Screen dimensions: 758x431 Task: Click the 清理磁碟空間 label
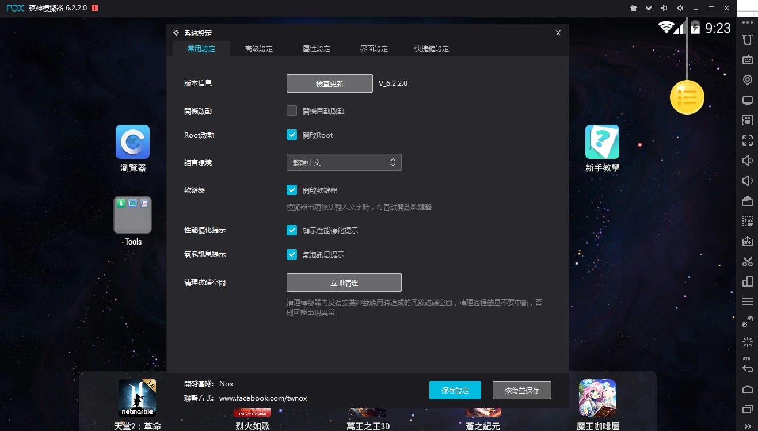tap(205, 283)
